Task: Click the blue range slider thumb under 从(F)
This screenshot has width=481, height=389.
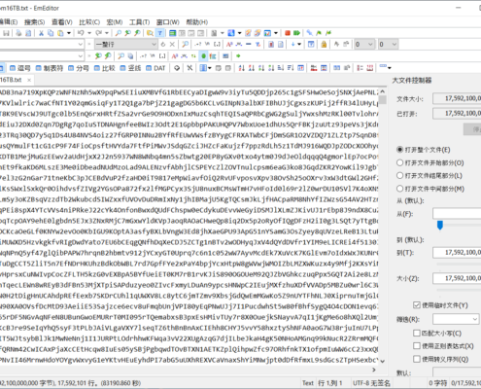Action: (x=440, y=225)
